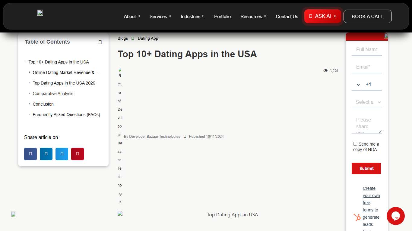Open the Select a service dropdown
This screenshot has height=231, width=412.
point(367,102)
